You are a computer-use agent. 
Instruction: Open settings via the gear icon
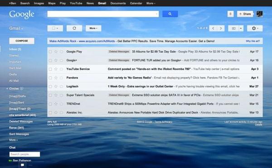tap(255, 28)
